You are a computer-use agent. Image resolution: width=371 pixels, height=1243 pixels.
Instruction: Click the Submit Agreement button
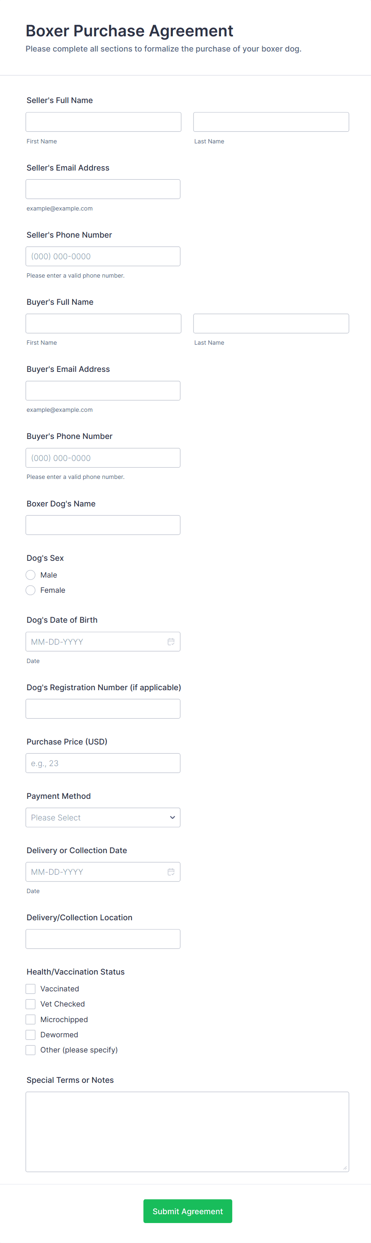coord(187,1211)
